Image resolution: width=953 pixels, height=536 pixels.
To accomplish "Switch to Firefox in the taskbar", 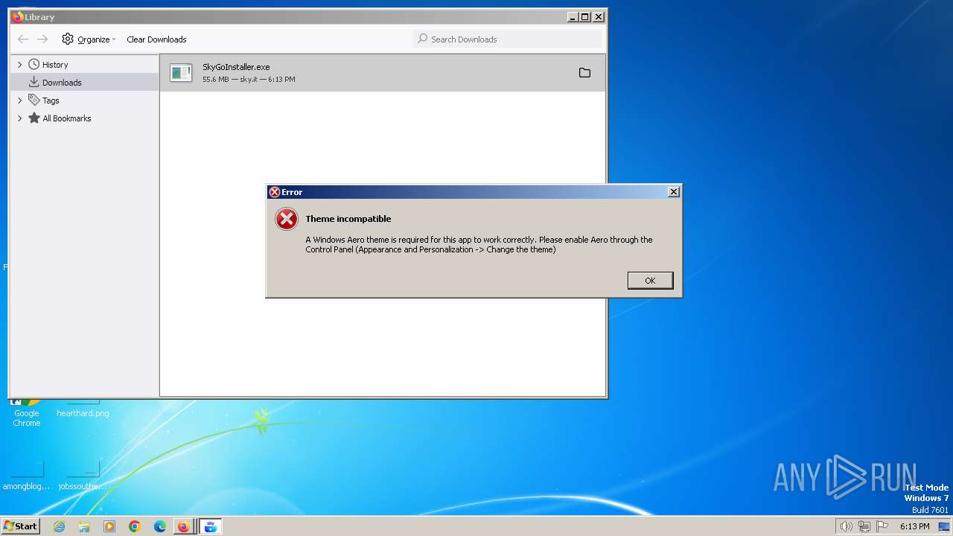I will point(183,526).
